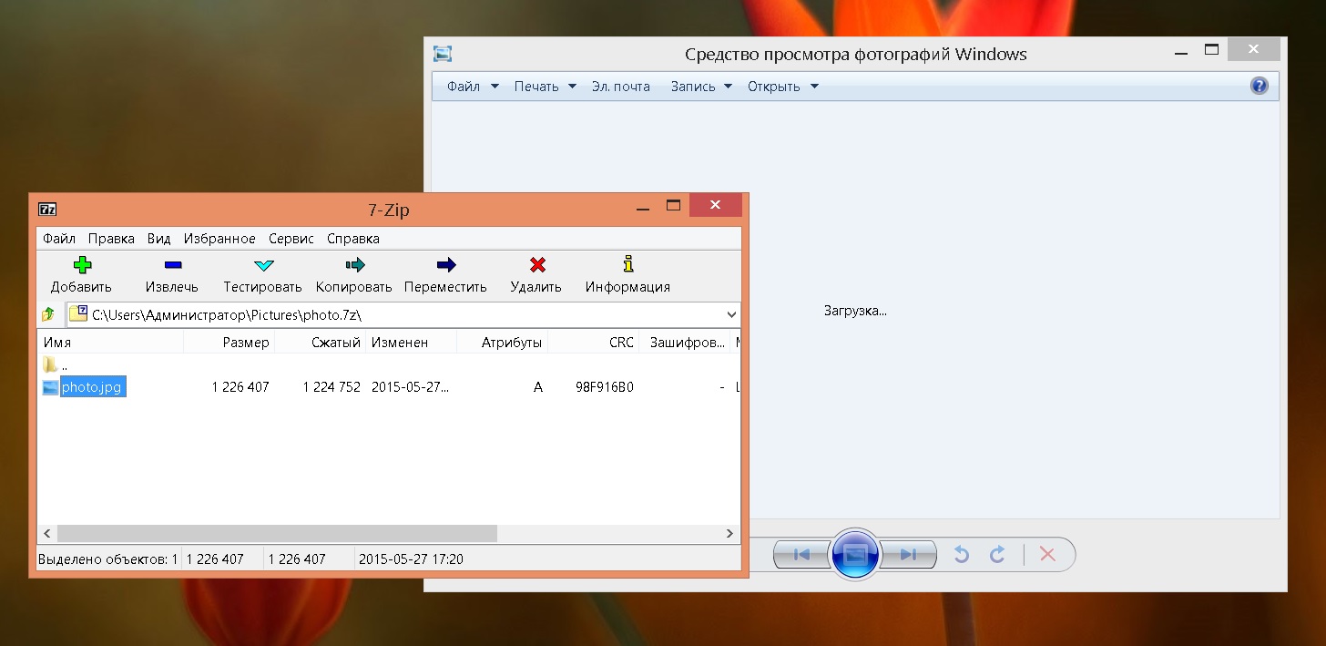Click the scrollbar left arrow
Image resolution: width=1326 pixels, height=646 pixels.
click(x=47, y=534)
